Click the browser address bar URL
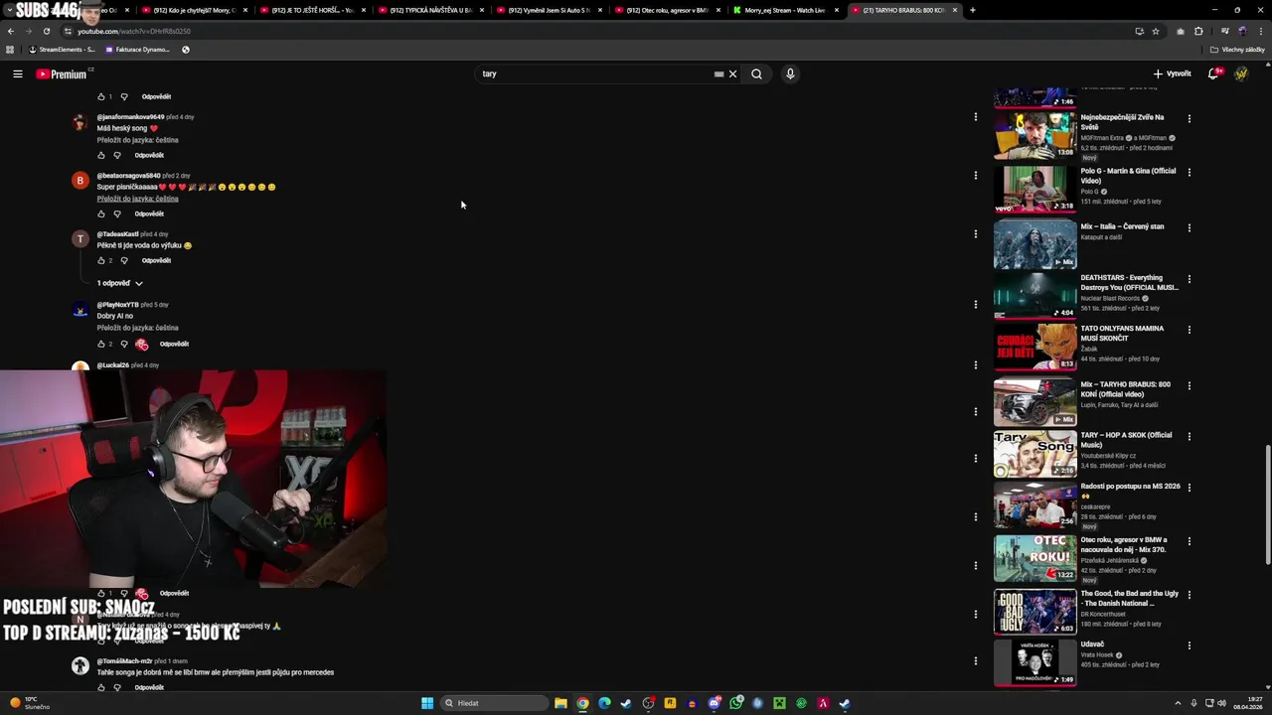The height and width of the screenshot is (715, 1272). point(134,31)
